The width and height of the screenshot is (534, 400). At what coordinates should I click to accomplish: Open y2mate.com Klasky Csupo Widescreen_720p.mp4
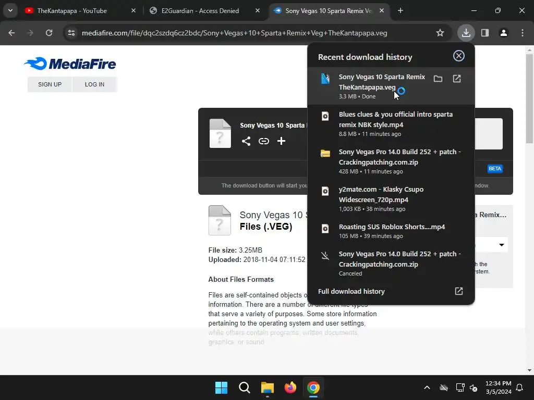click(391, 198)
